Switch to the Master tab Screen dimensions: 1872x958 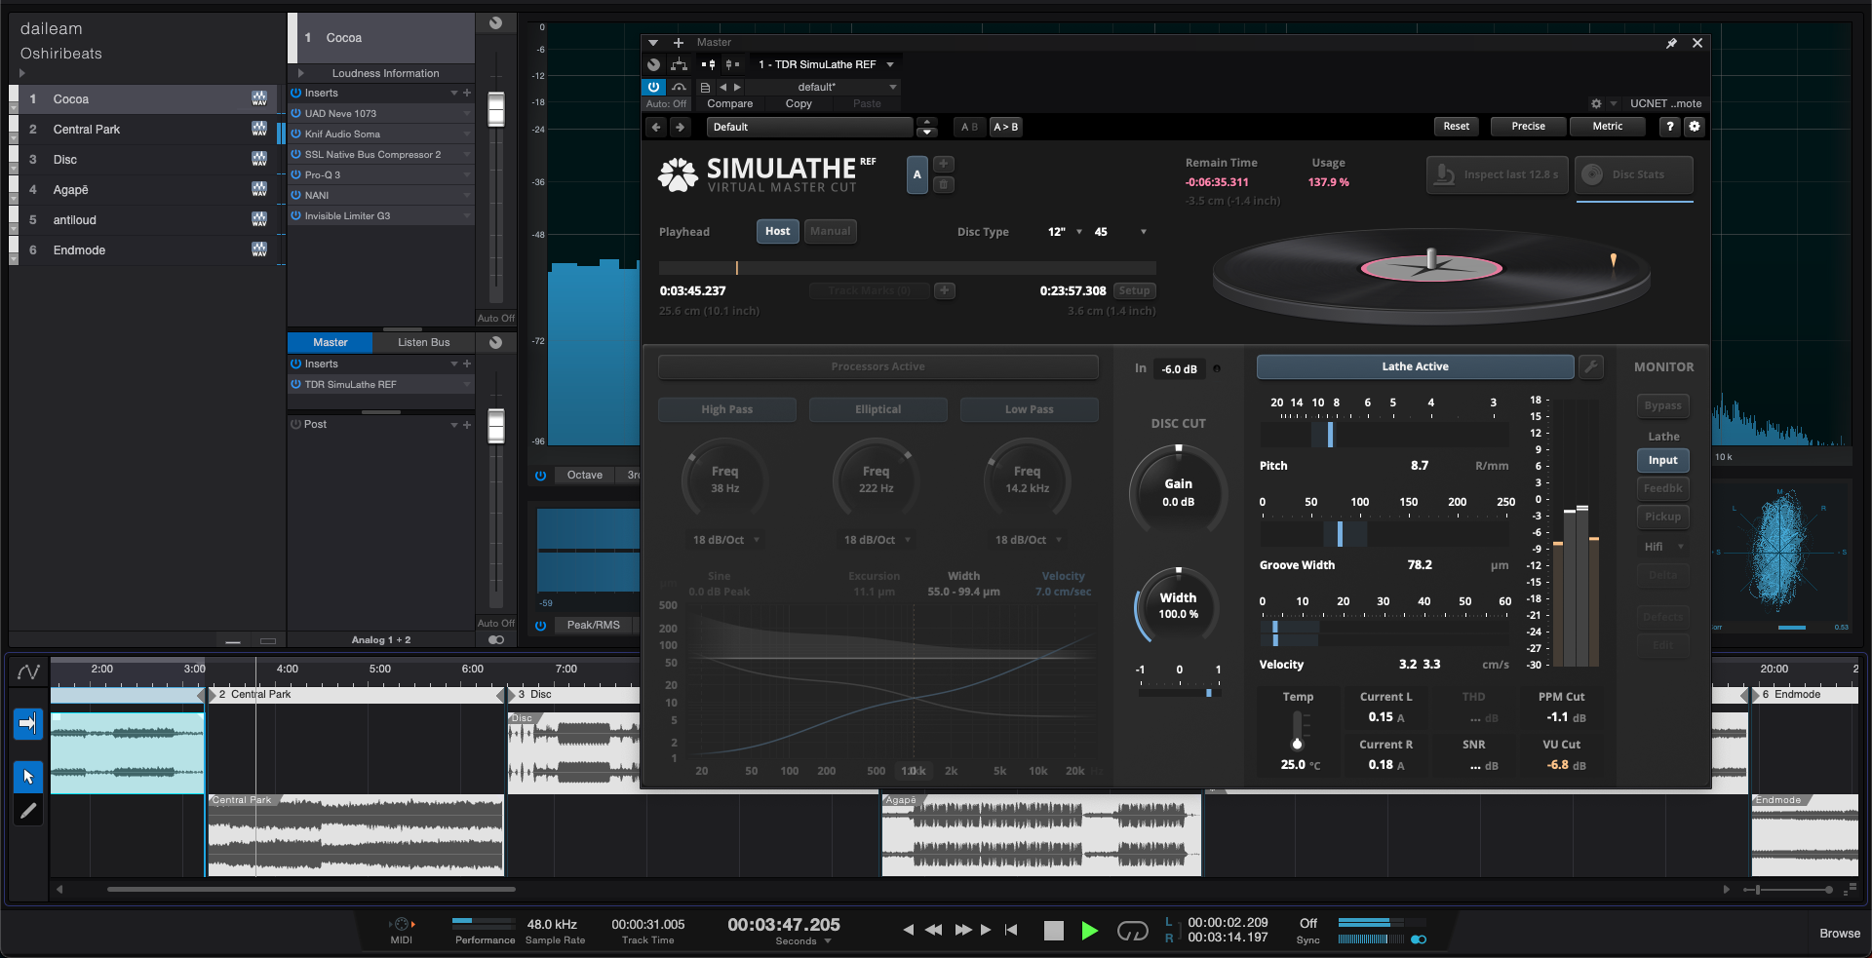(331, 342)
